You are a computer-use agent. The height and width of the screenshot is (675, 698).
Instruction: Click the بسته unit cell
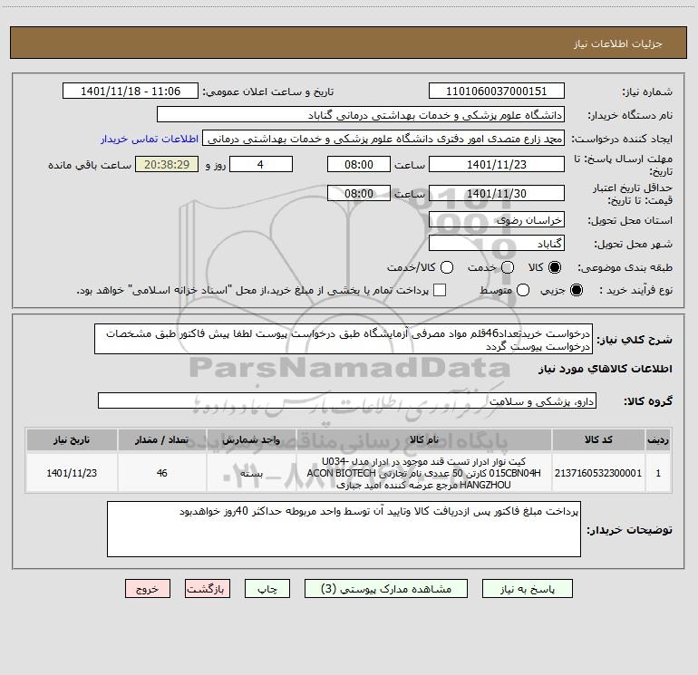(x=251, y=473)
